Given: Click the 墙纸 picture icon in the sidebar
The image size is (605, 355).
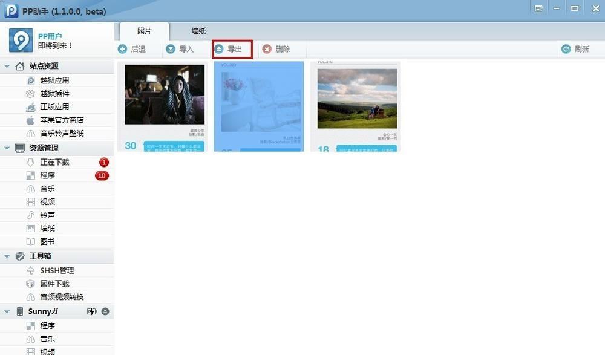Looking at the screenshot, I should point(30,229).
